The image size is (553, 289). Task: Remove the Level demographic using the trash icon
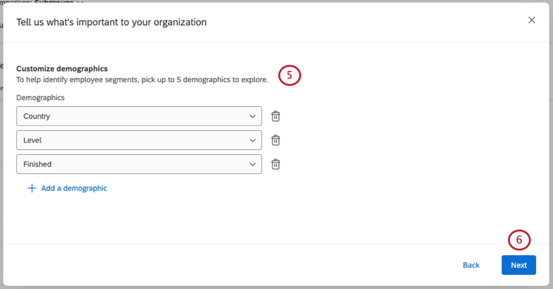(276, 140)
